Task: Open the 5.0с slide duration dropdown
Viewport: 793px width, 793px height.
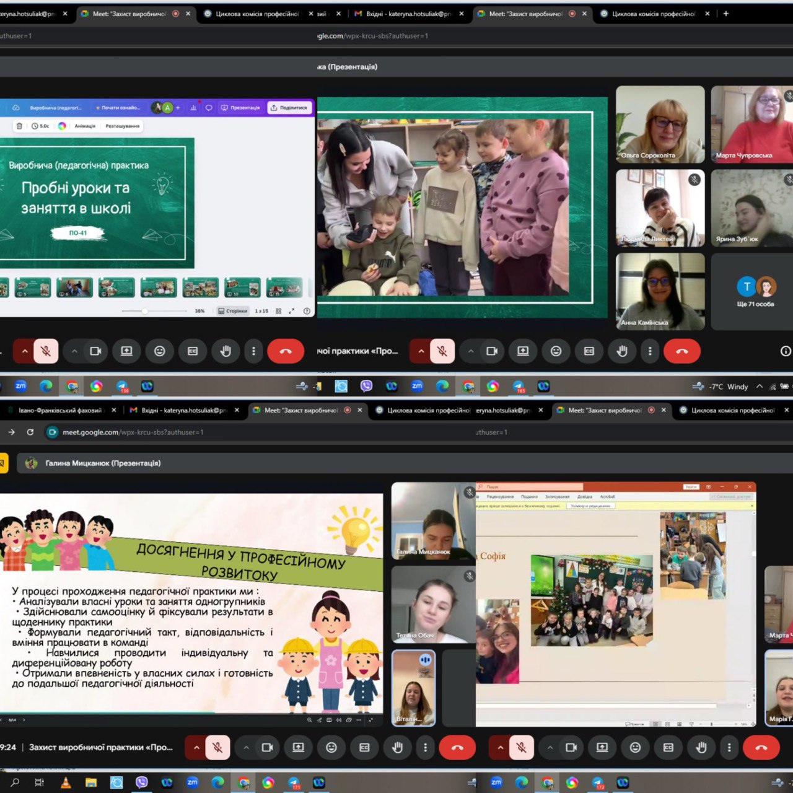Action: 40,126
